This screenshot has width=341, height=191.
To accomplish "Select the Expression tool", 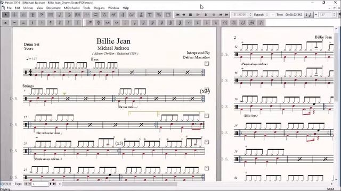I will (x=113, y=15).
